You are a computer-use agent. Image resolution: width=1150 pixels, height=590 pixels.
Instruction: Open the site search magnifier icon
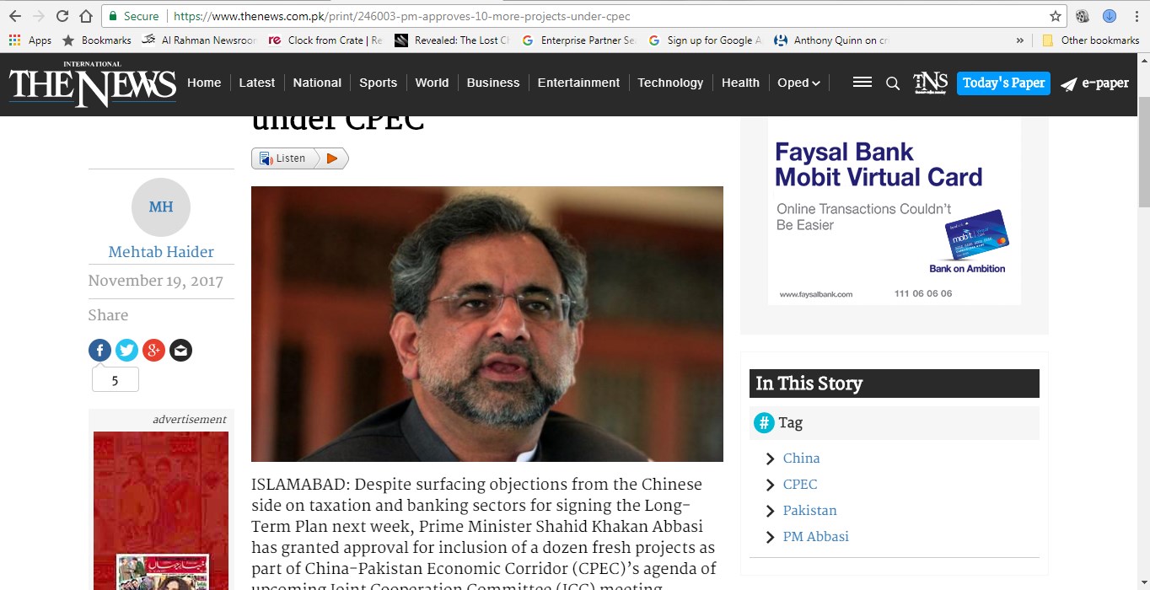point(893,83)
